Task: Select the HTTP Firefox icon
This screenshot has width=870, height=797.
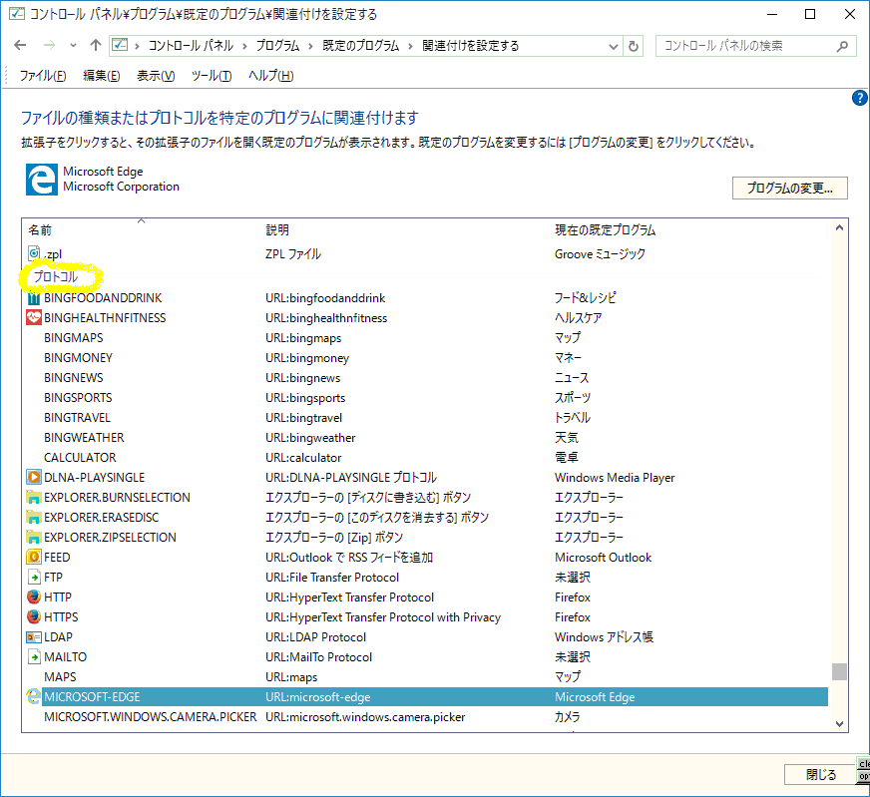Action: [34, 597]
